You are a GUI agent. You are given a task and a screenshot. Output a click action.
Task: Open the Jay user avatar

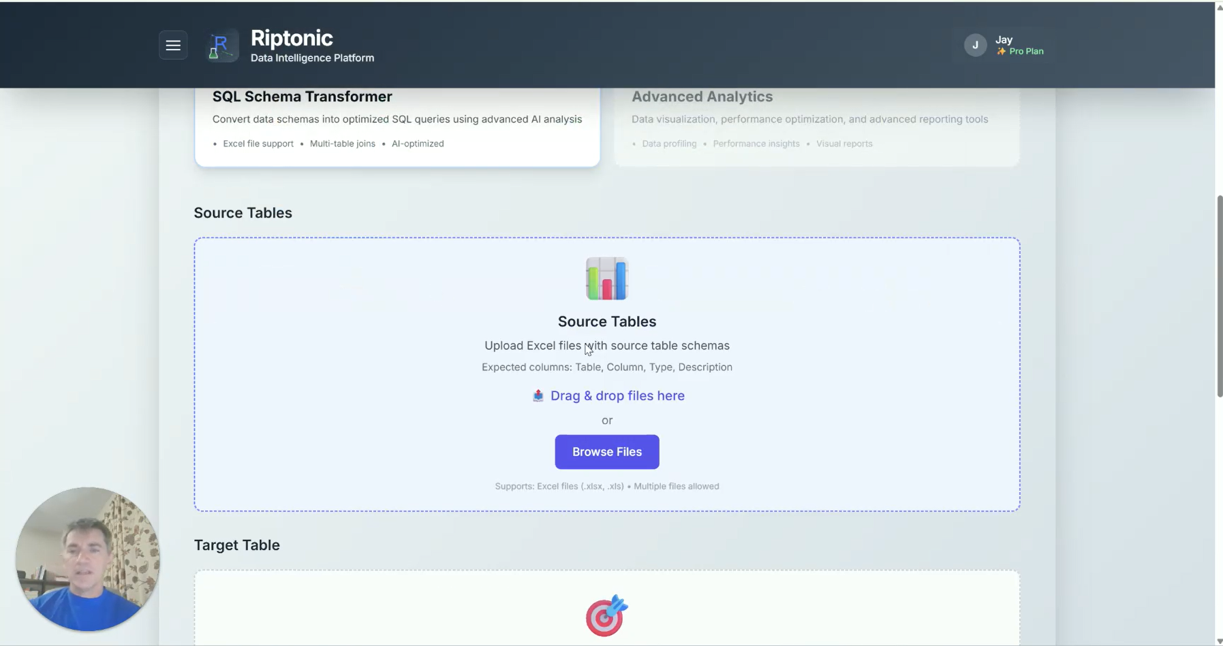pyautogui.click(x=975, y=45)
